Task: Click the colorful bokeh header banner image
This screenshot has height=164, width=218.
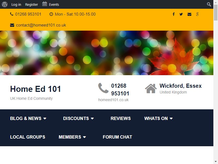Action: [107, 53]
